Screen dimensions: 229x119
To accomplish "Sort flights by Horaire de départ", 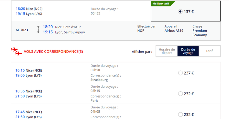I will click(166, 51).
